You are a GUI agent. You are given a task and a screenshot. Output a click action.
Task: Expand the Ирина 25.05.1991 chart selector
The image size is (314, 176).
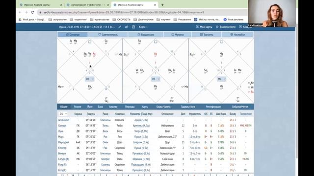click(87, 27)
